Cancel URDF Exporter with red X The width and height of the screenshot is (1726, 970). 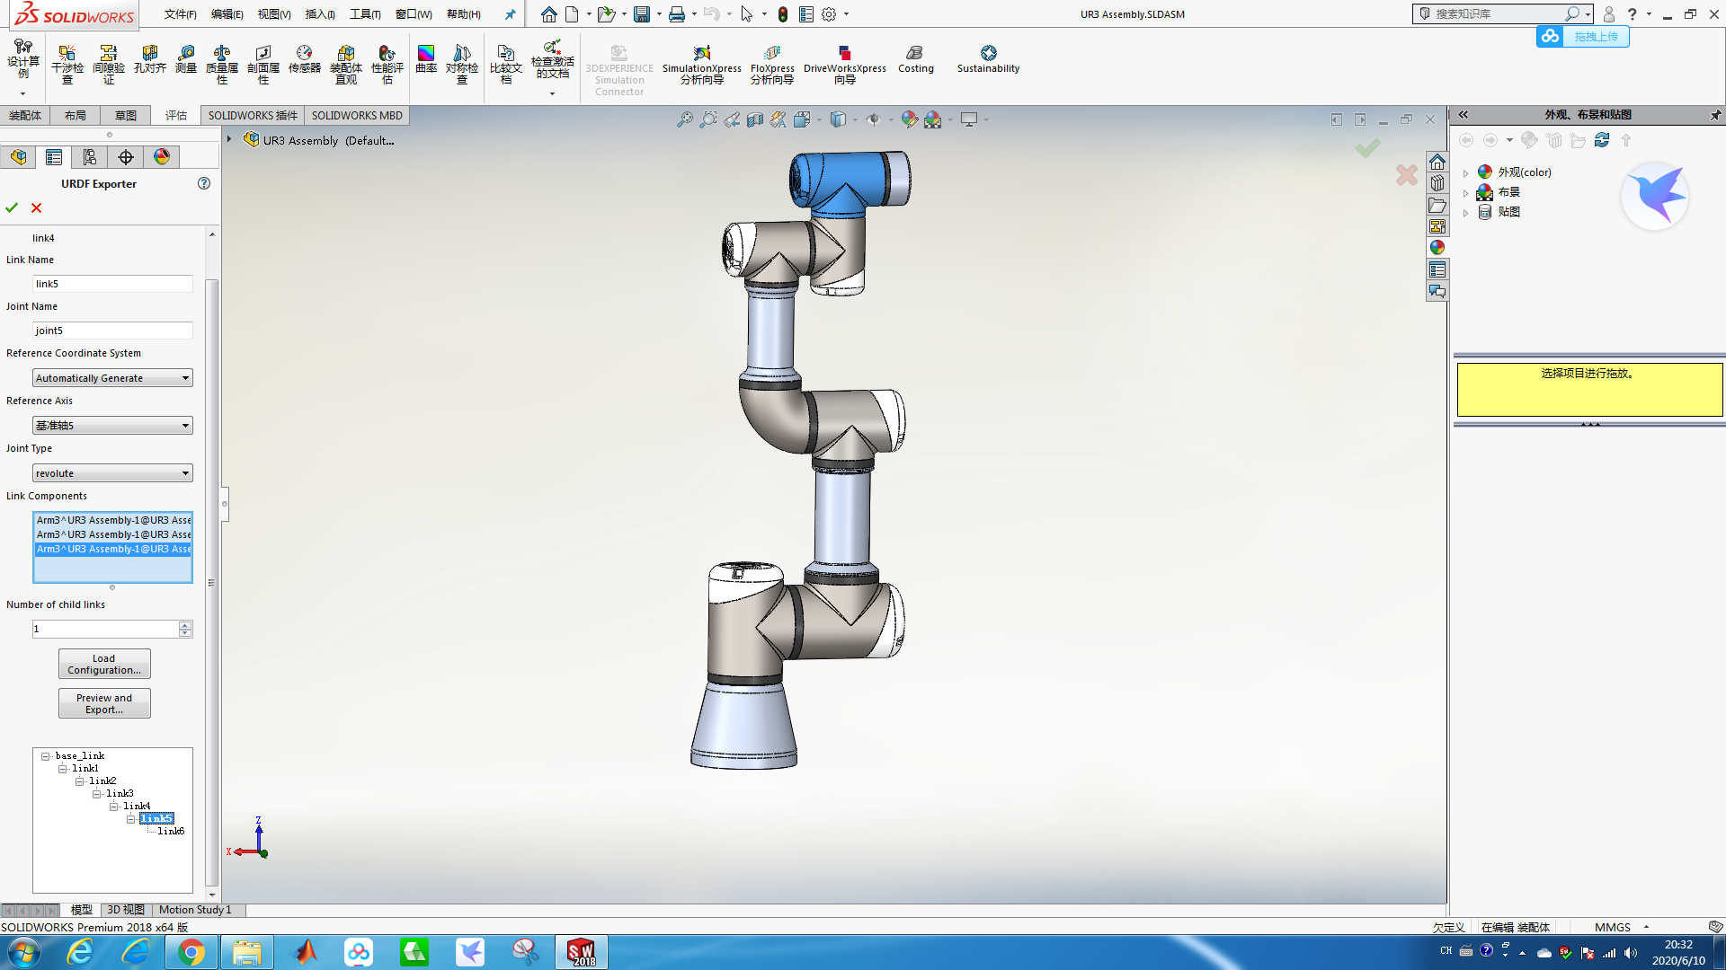click(x=37, y=207)
